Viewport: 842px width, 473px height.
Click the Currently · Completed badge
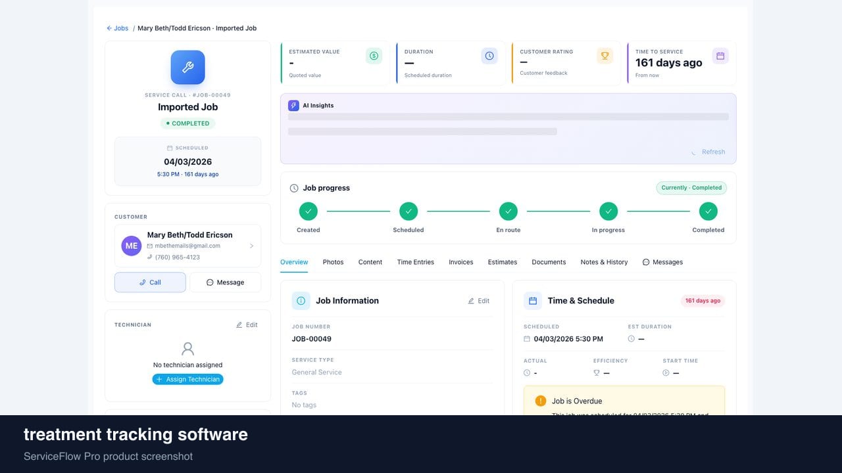[691, 188]
